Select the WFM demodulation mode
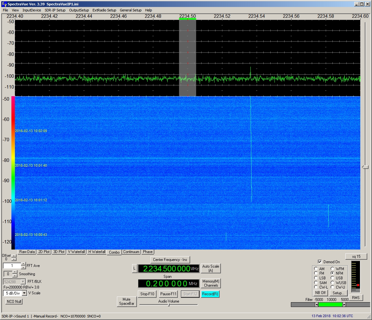 [x=332, y=269]
